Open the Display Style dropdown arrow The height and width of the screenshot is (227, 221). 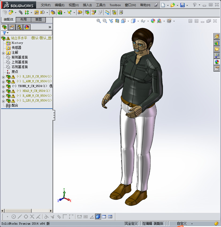point(138,21)
